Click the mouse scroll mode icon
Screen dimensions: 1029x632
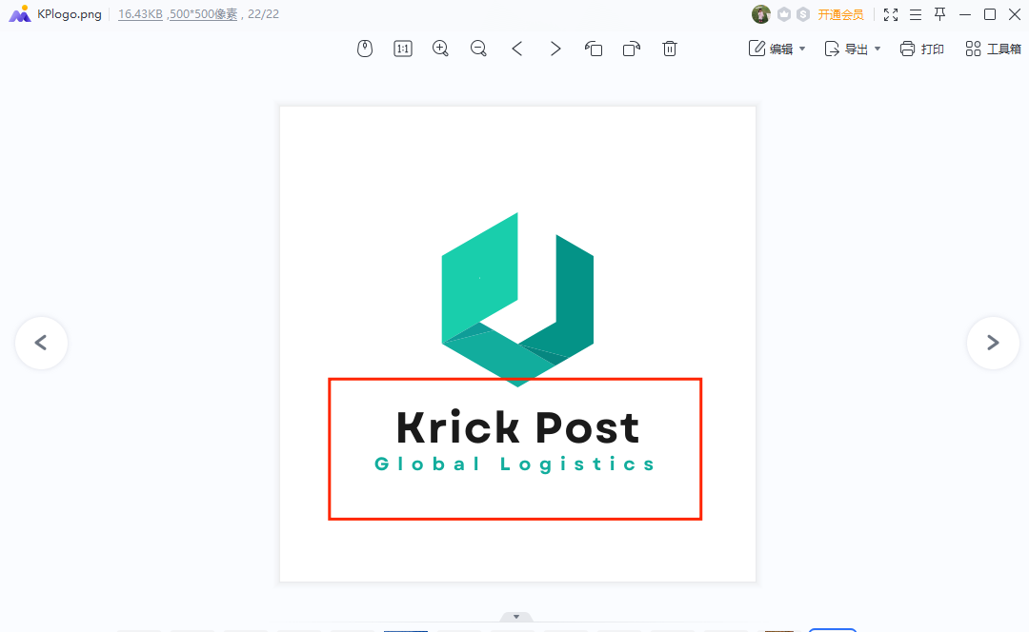click(x=365, y=49)
